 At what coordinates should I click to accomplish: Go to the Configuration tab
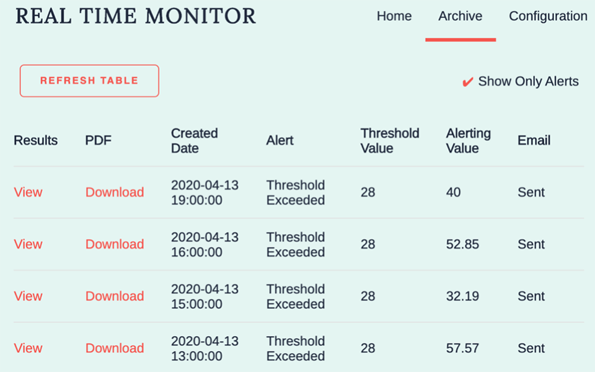pyautogui.click(x=548, y=16)
